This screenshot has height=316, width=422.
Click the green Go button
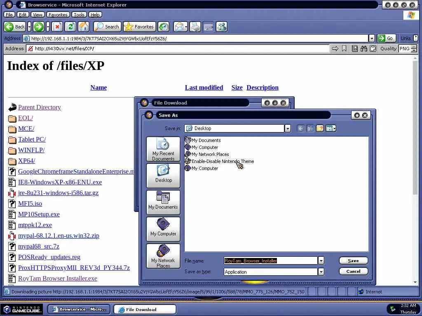[x=387, y=38]
